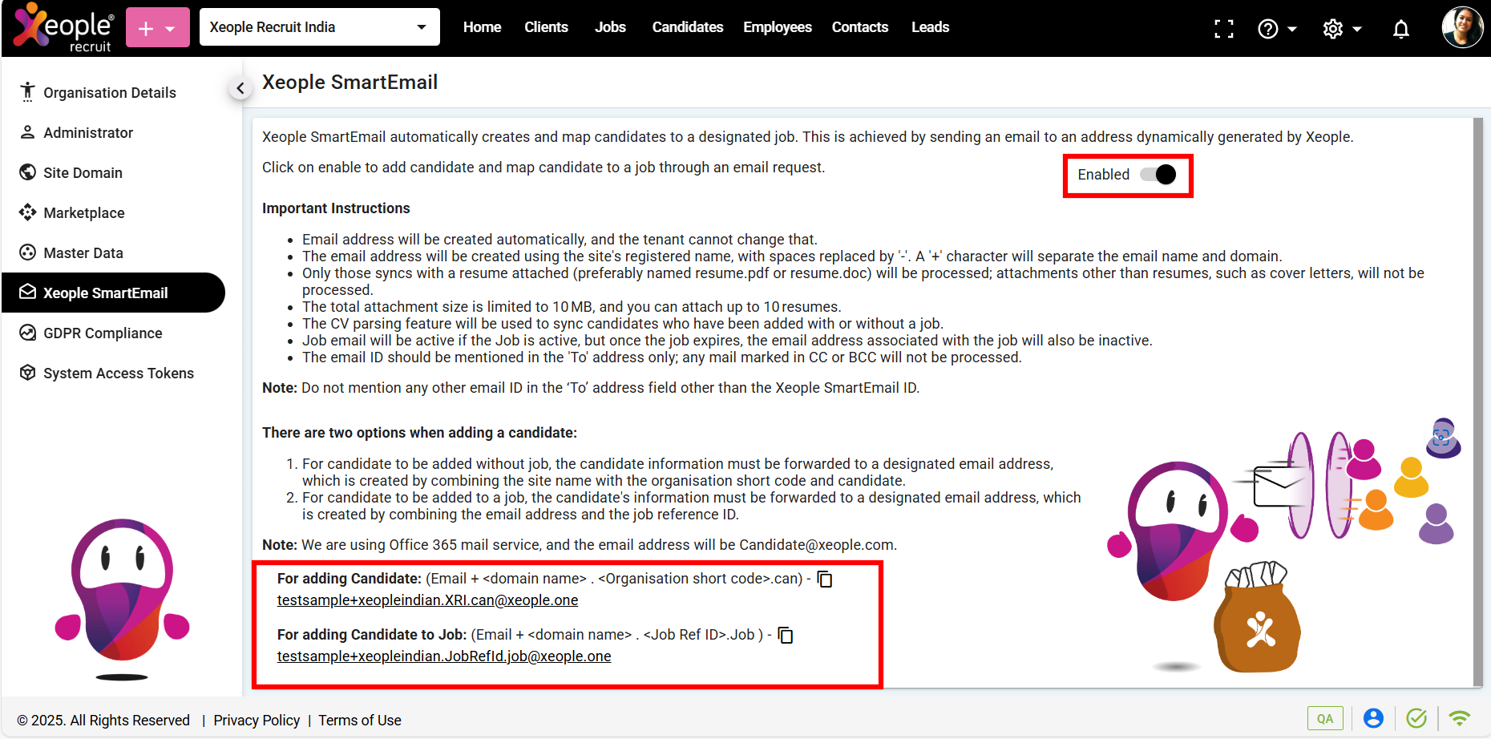Copy the add-candidate-to-job email address icon
This screenshot has width=1491, height=739.
point(786,635)
